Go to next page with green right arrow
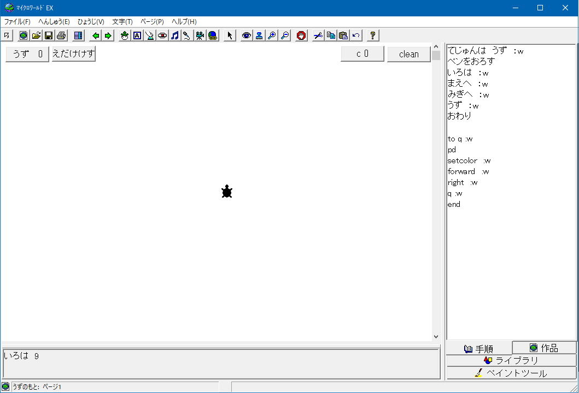This screenshot has height=393, width=579. pyautogui.click(x=108, y=35)
